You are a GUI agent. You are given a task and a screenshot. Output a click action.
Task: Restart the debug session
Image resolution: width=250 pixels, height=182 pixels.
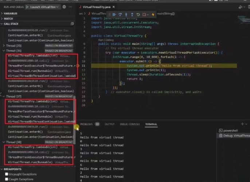[138, 15]
